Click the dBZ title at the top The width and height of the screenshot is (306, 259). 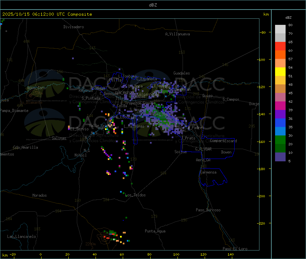pyautogui.click(x=153, y=5)
